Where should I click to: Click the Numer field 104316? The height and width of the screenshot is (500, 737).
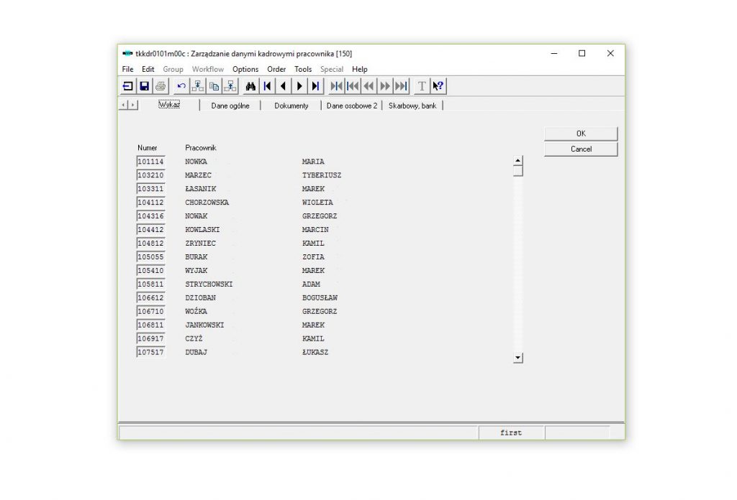[151, 216]
